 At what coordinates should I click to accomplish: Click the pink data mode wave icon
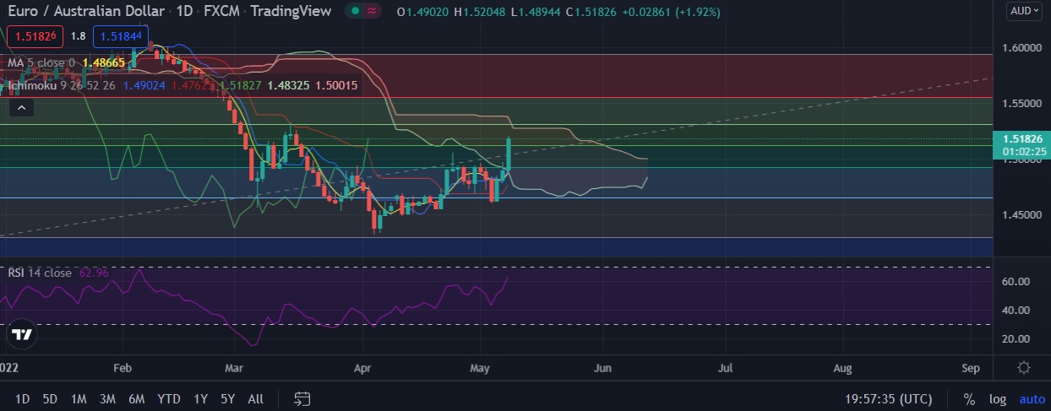[x=372, y=11]
